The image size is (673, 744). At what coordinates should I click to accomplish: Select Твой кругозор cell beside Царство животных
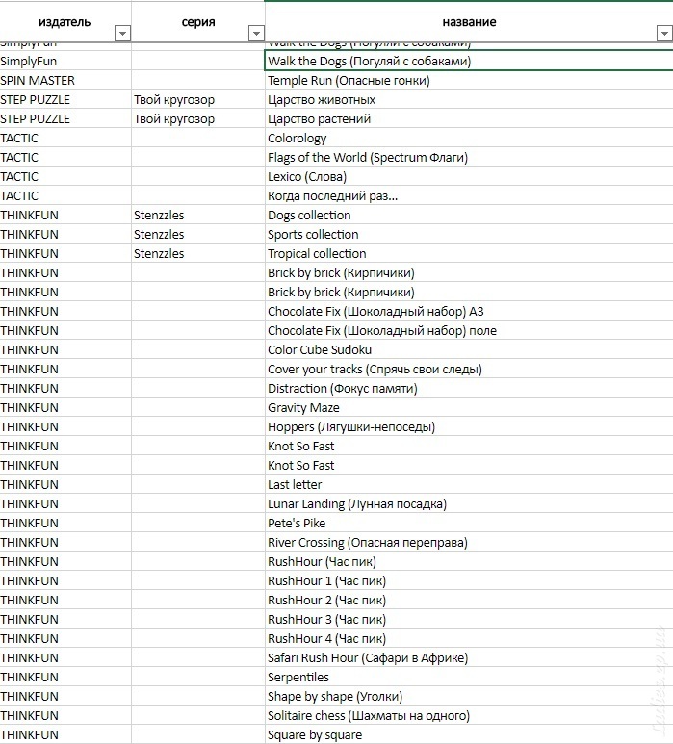point(198,100)
